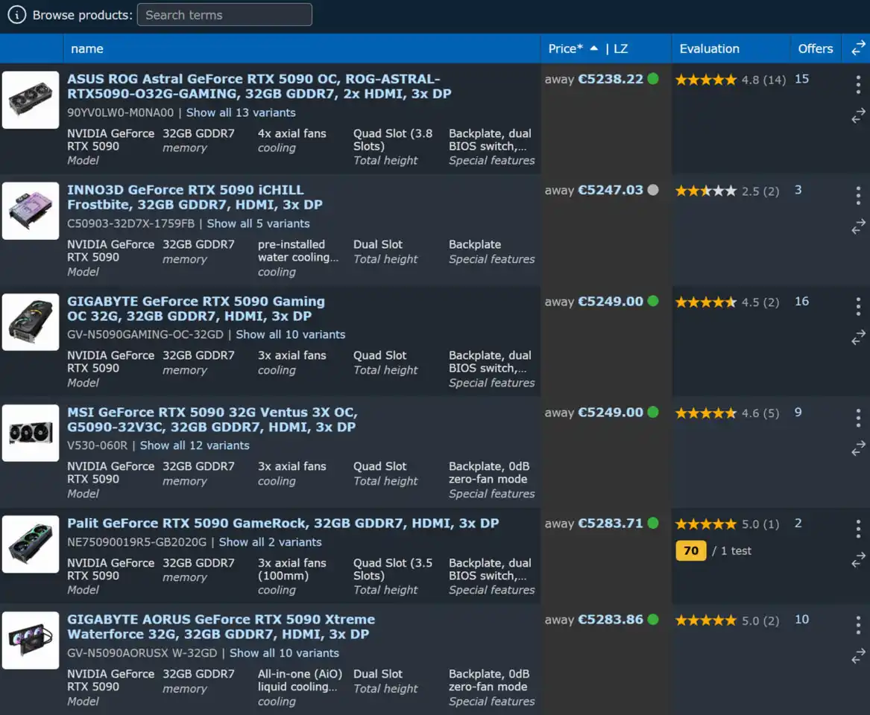870x715 pixels.
Task: Click the €5247.03 price for INNO3D
Action: (x=611, y=190)
